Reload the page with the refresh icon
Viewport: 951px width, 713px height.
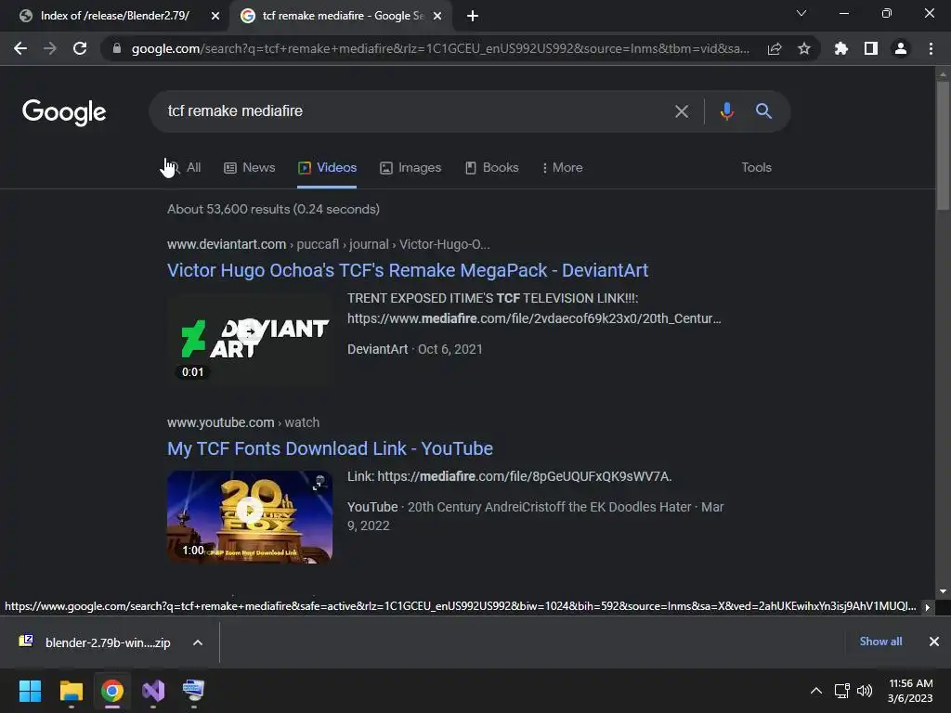tap(80, 48)
